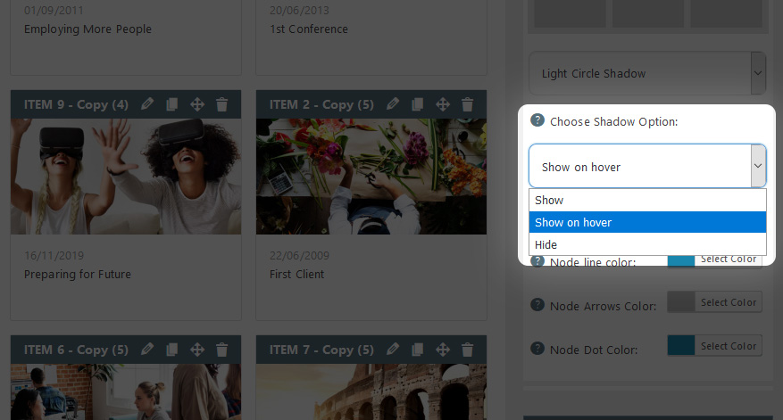This screenshot has width=783, height=420.
Task: Click the date 22/06/2009
Action: point(299,256)
